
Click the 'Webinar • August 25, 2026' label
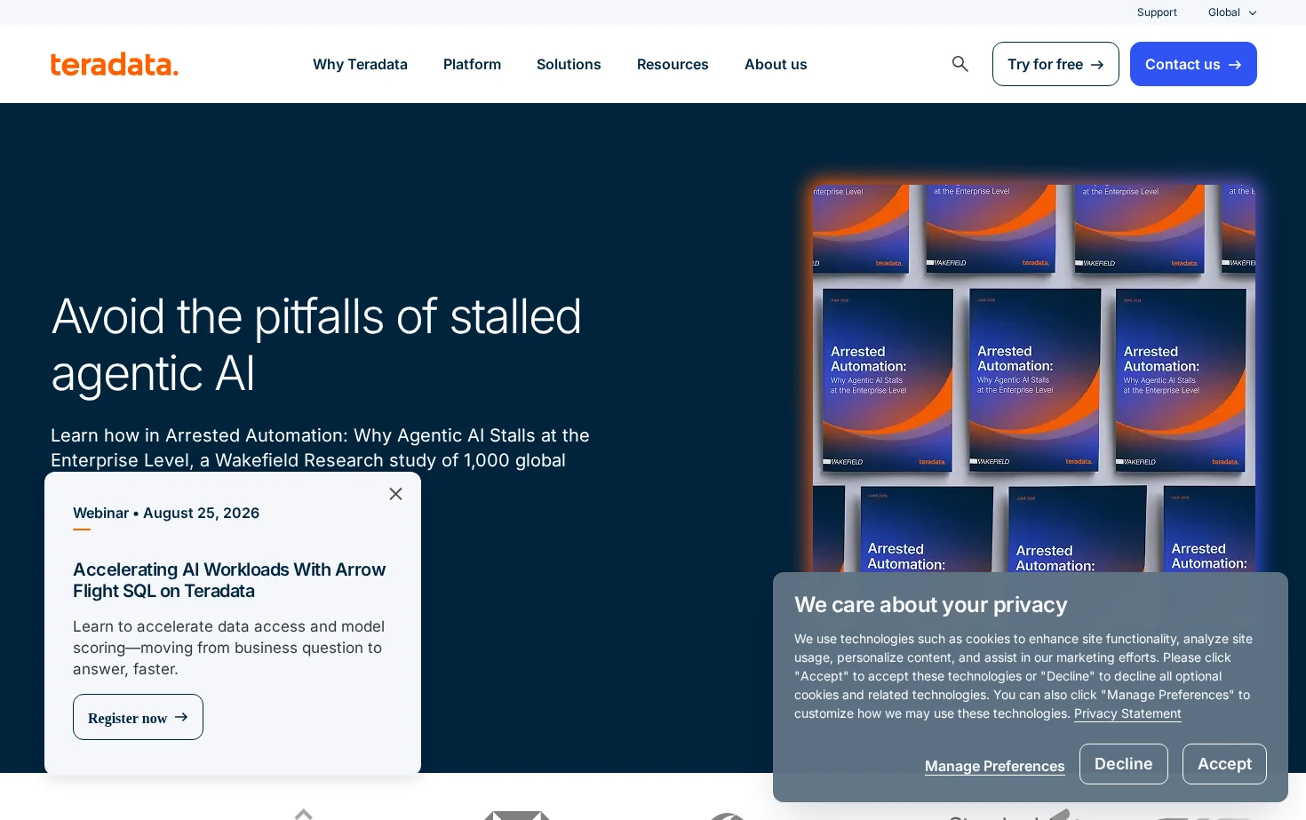166,513
